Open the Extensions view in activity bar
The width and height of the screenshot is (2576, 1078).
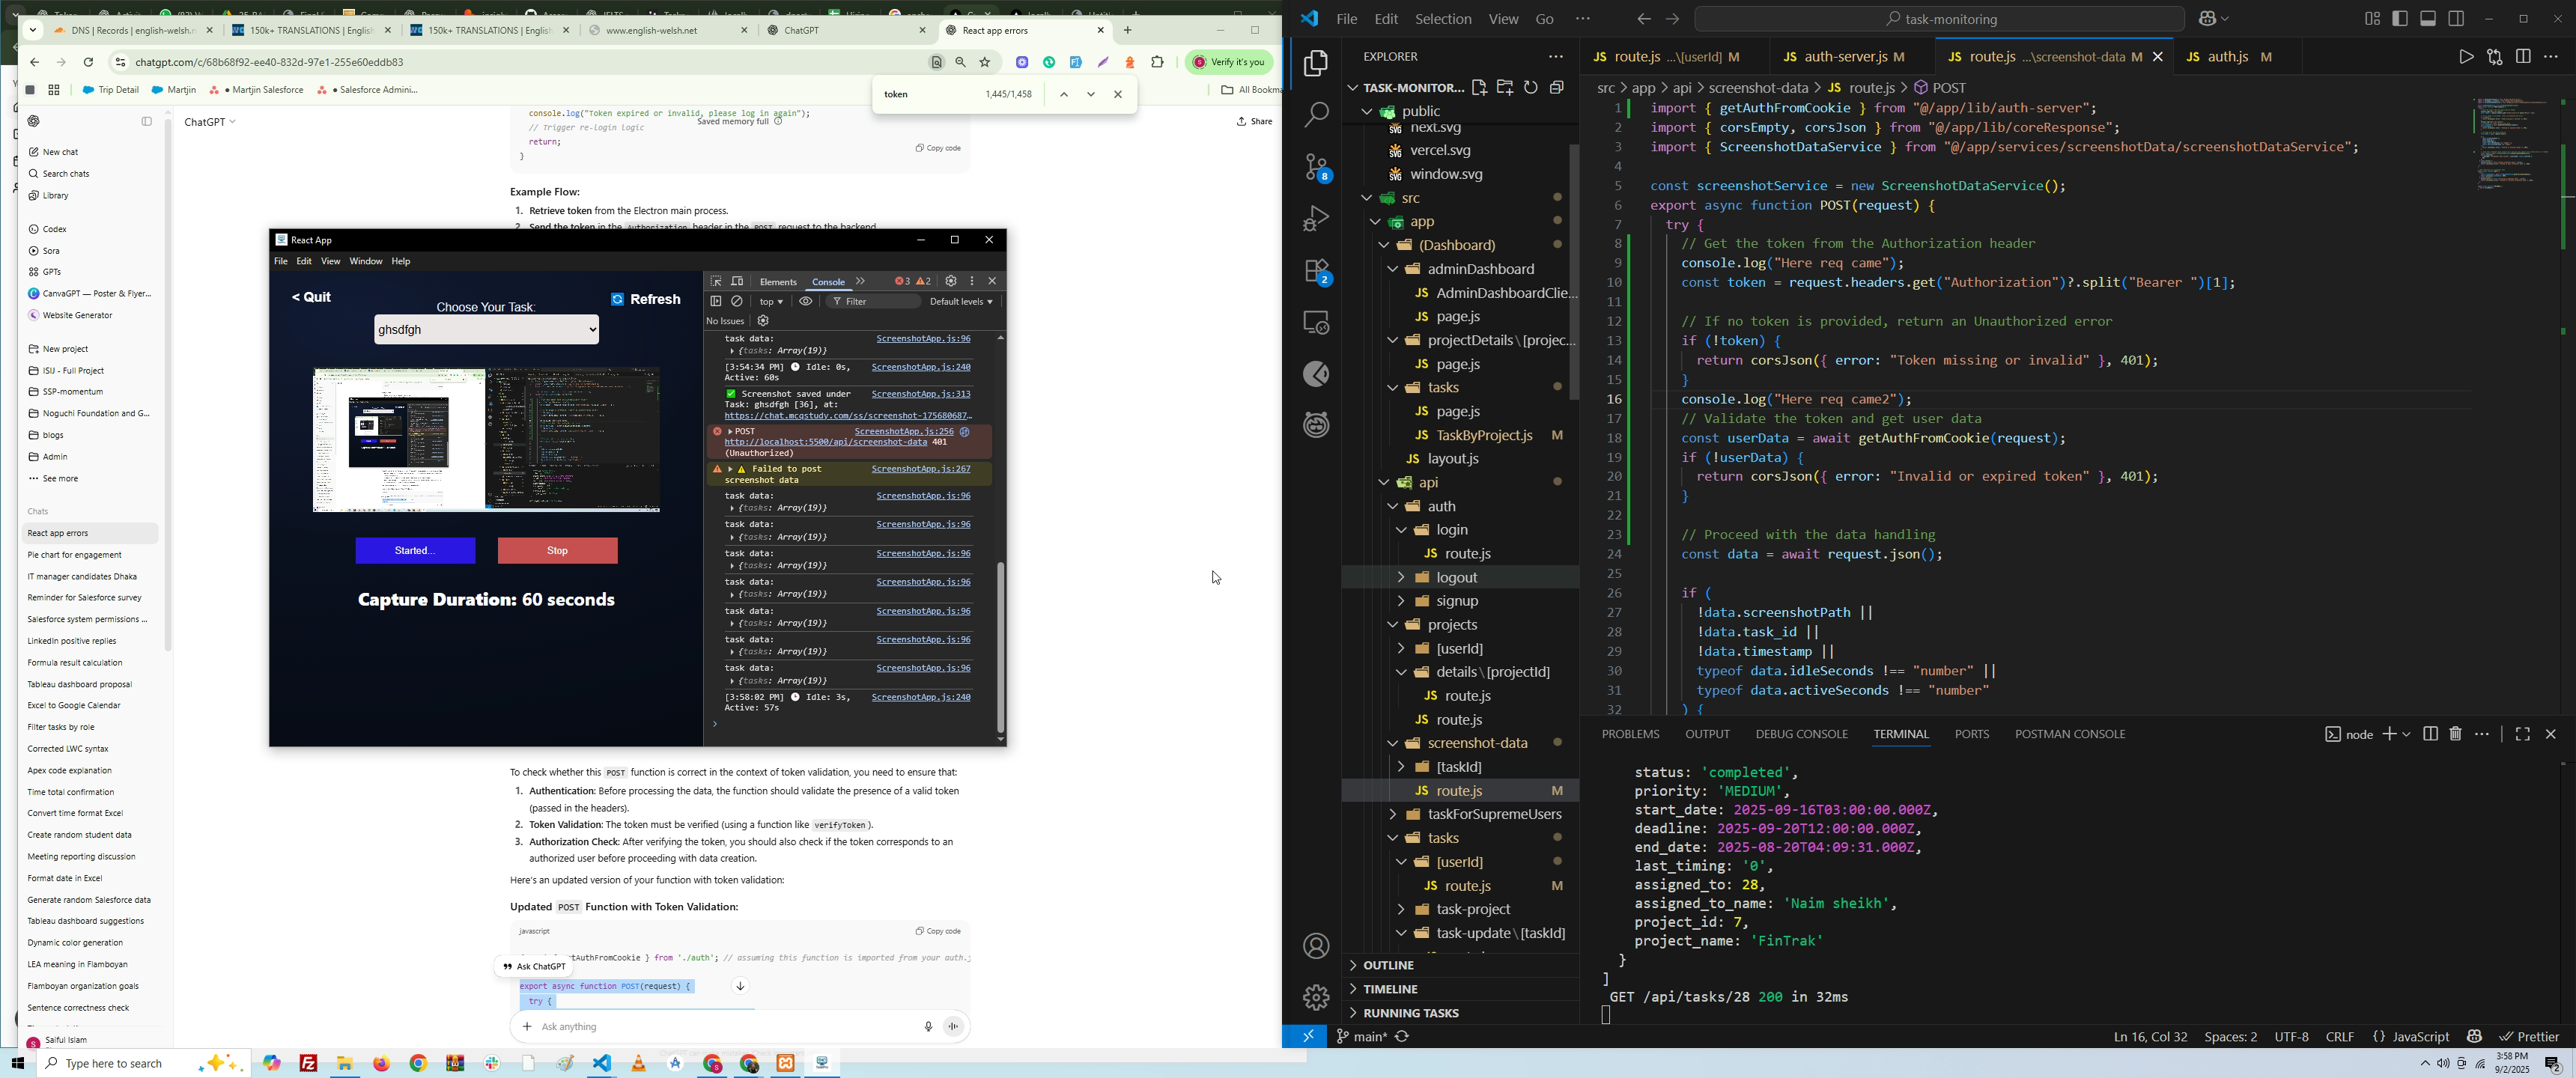point(1317,271)
